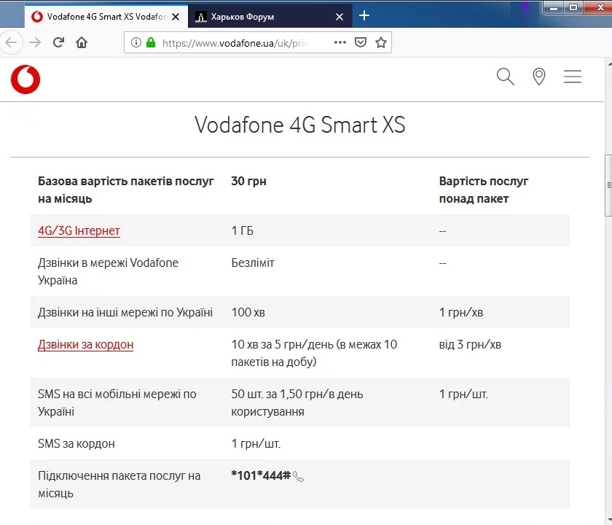Open the page actions three-dot menu
612x525 pixels.
340,42
